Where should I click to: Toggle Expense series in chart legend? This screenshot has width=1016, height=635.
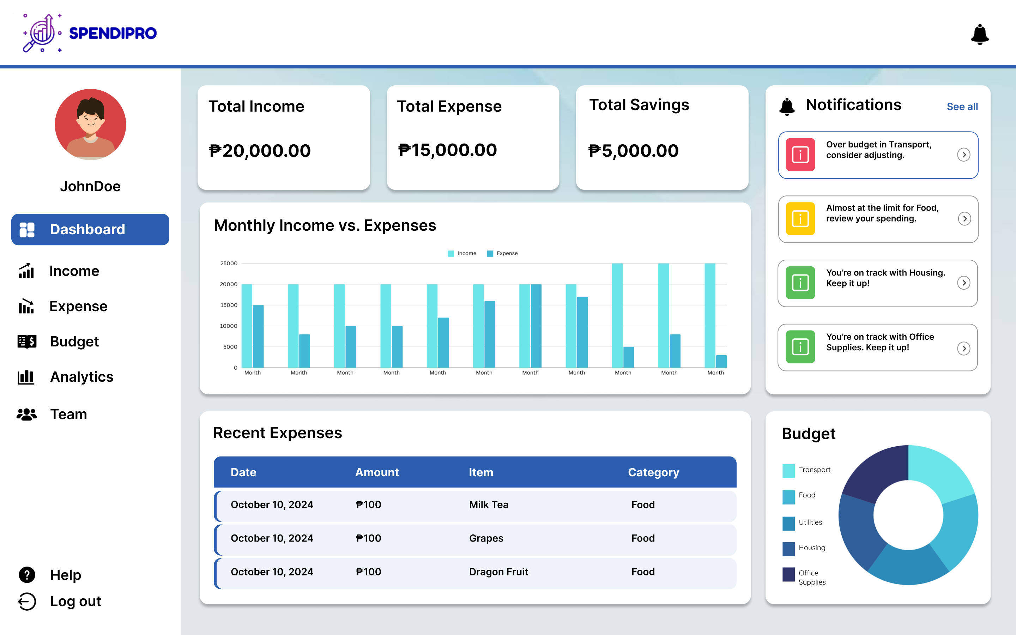pyautogui.click(x=502, y=253)
